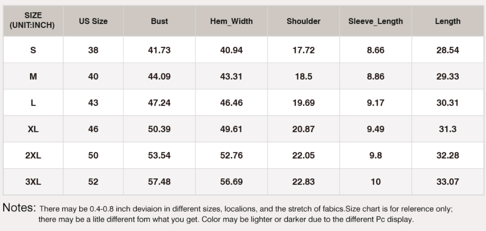Select the shoulder value 18.5
The height and width of the screenshot is (231, 486).
(x=304, y=76)
